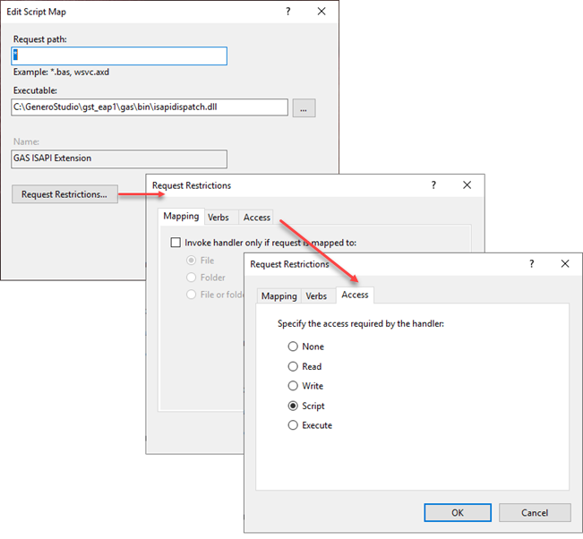Click the Name field containing GAS ISAPI Extension
The width and height of the screenshot is (583, 539).
coord(119,158)
